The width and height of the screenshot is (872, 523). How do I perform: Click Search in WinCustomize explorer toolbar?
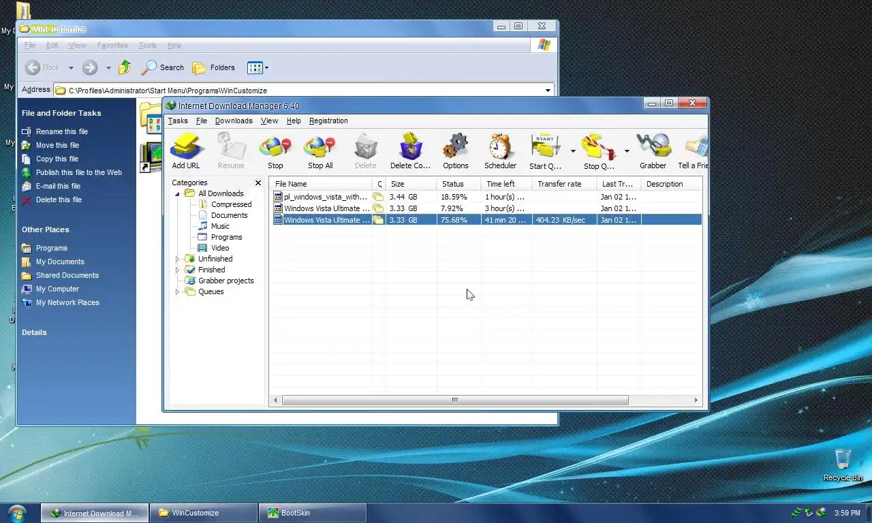[163, 67]
